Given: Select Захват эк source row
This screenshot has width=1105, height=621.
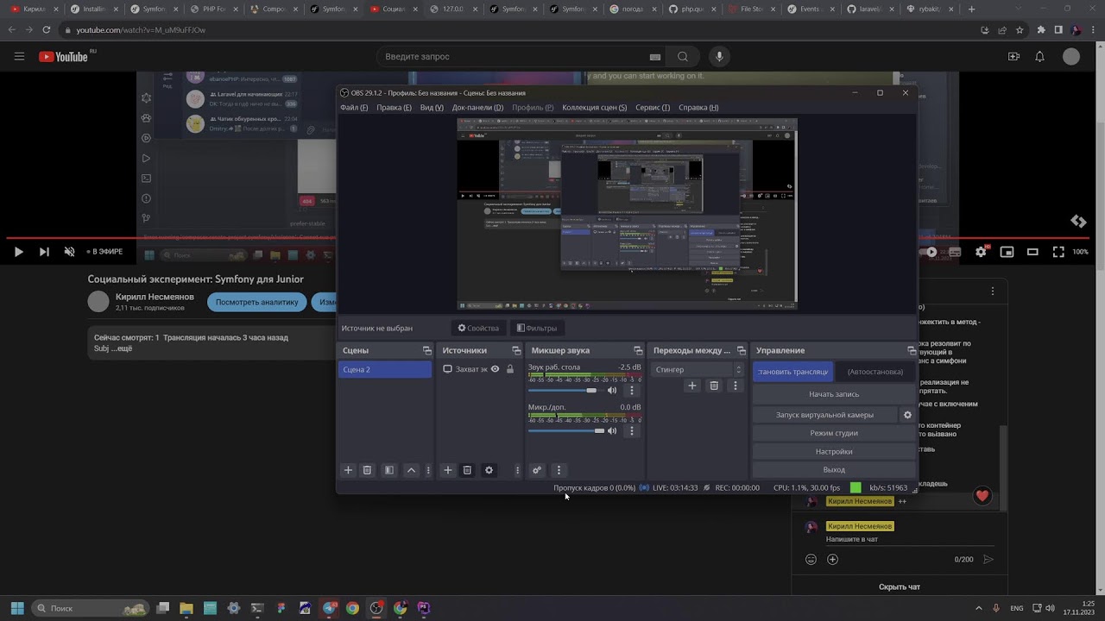Looking at the screenshot, I should (x=480, y=369).
